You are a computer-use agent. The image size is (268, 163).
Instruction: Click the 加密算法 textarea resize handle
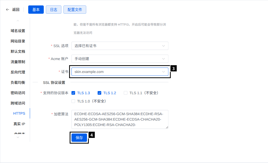pyautogui.click(x=167, y=127)
